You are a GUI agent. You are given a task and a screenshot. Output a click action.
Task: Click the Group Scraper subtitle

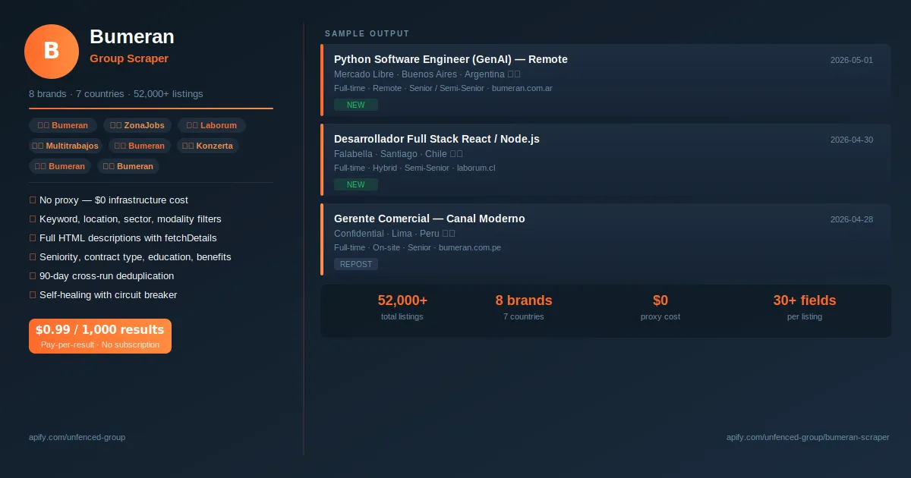click(x=129, y=58)
